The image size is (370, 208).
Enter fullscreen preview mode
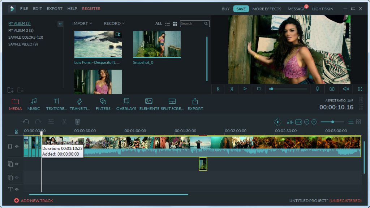[x=360, y=89]
